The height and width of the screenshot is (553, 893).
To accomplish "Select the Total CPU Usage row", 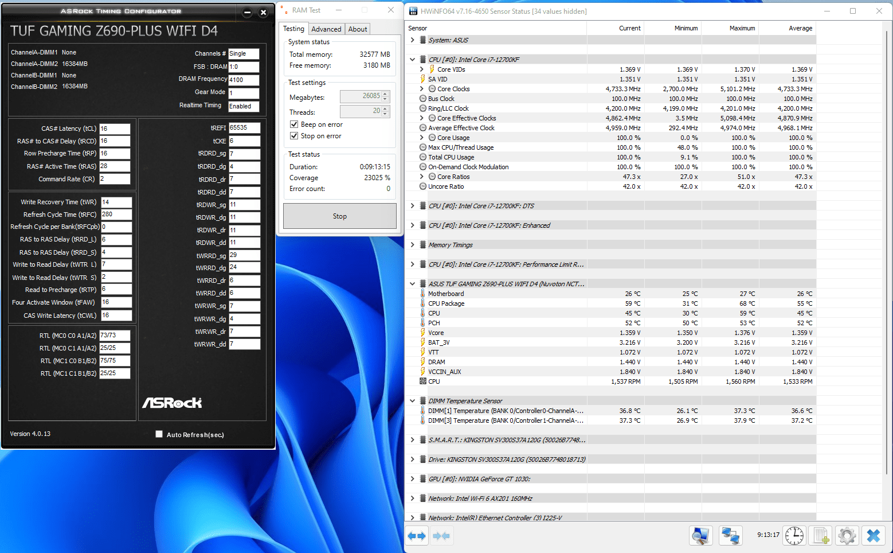I will coord(611,157).
